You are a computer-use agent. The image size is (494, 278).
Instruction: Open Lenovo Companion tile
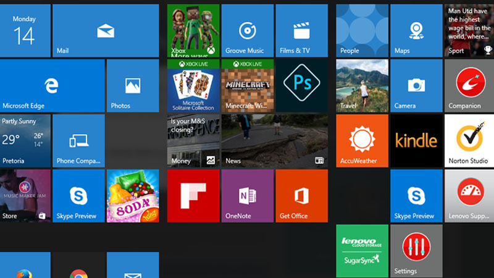click(x=469, y=86)
